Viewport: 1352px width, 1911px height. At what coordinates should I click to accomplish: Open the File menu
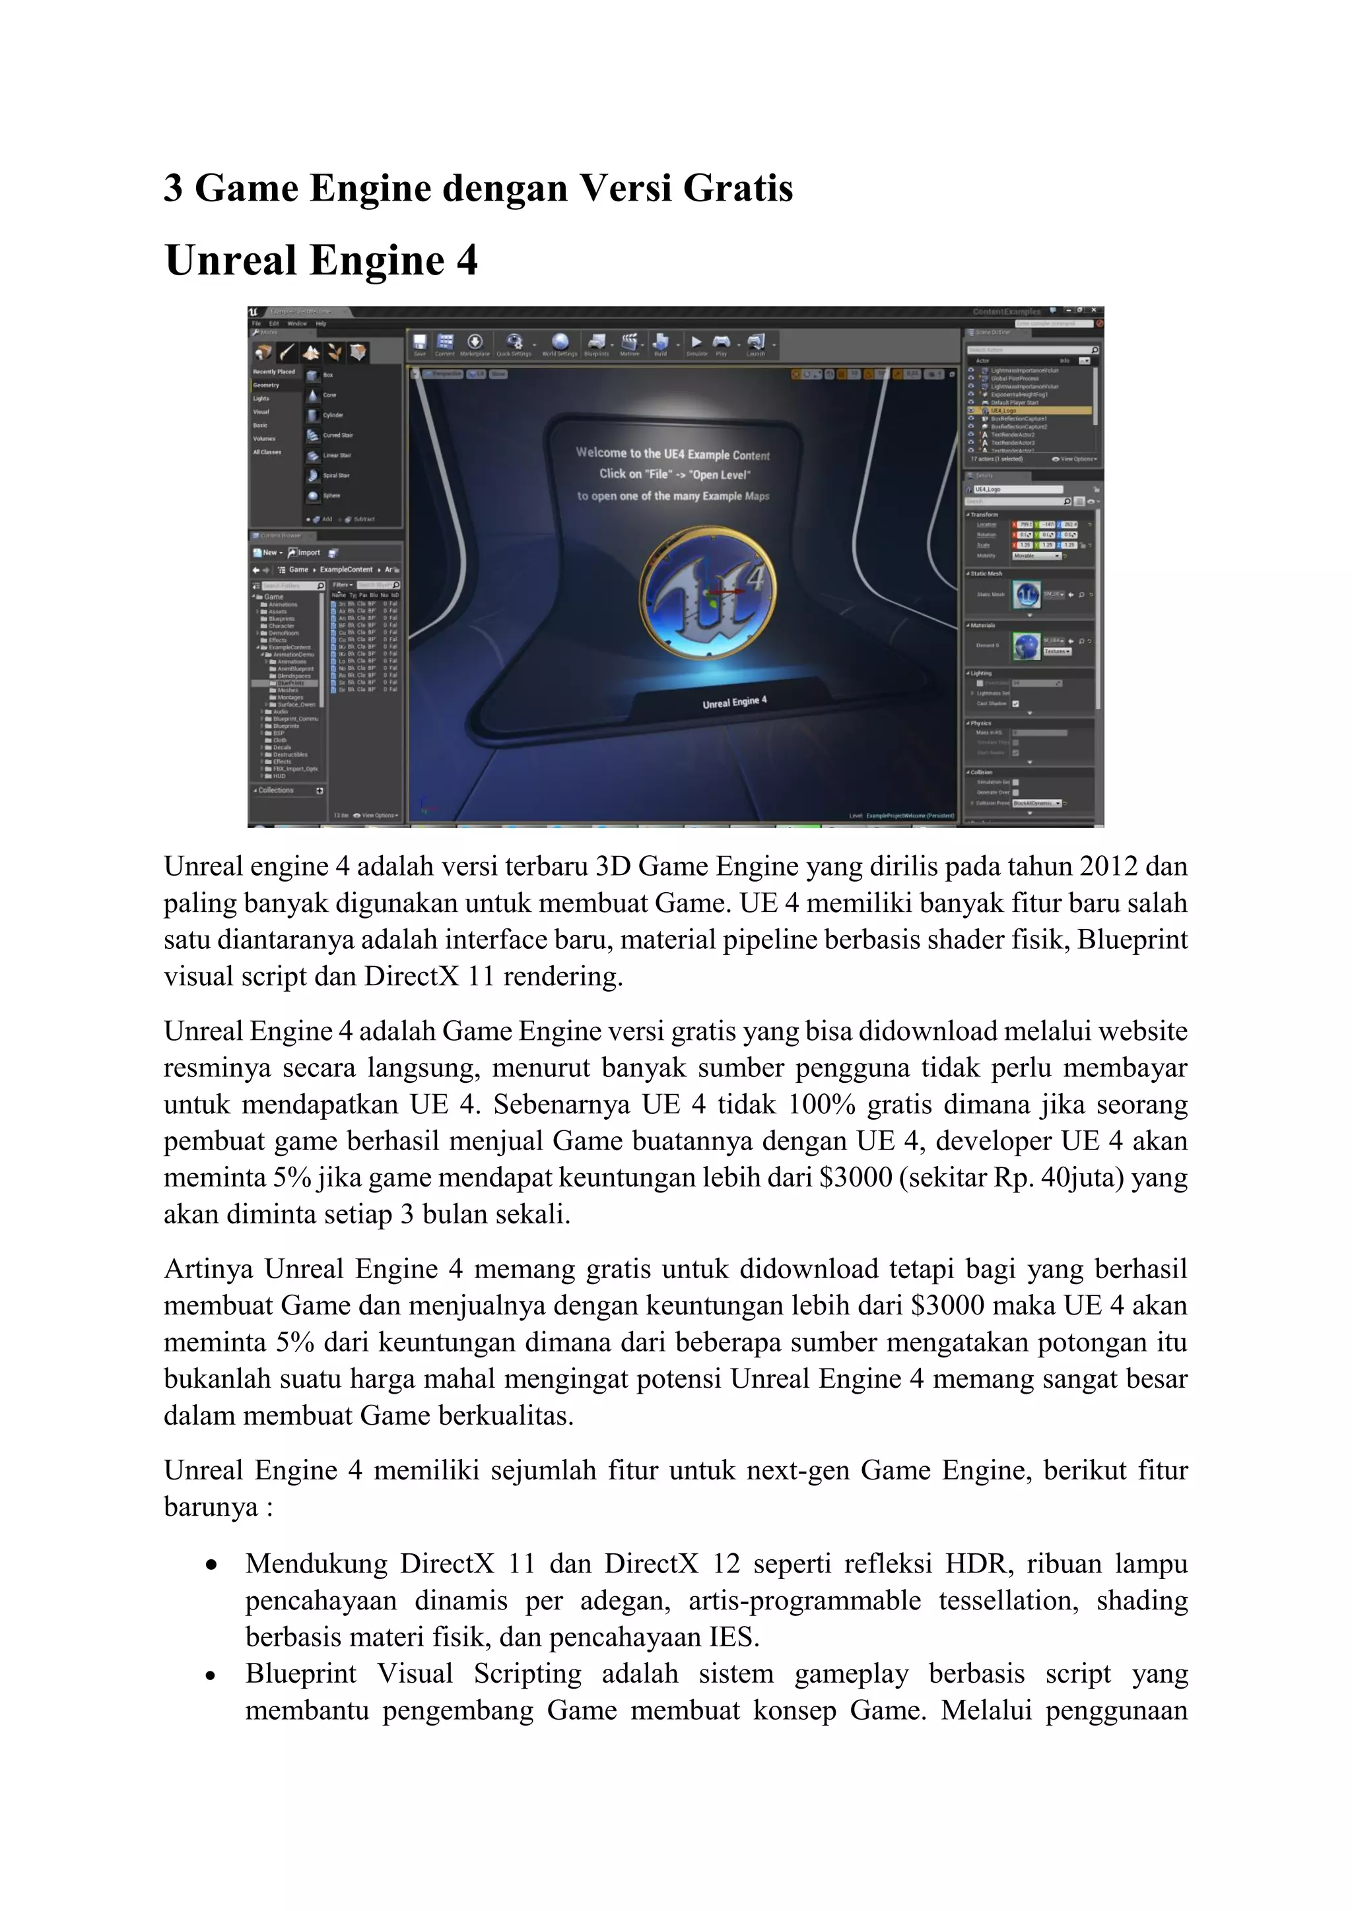256,323
